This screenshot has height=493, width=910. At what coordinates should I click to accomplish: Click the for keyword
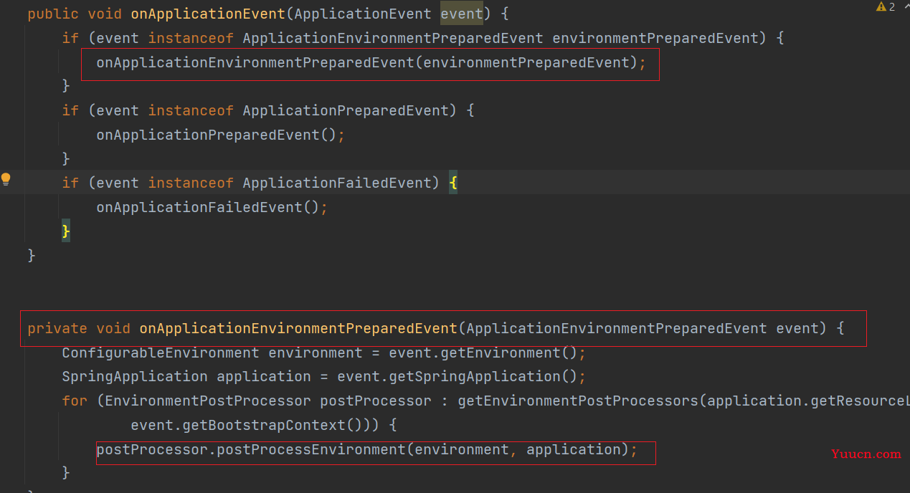pos(75,401)
